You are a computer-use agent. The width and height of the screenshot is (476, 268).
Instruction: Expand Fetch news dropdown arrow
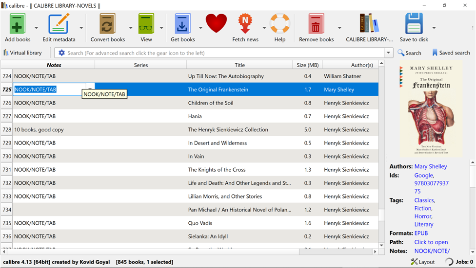click(264, 28)
